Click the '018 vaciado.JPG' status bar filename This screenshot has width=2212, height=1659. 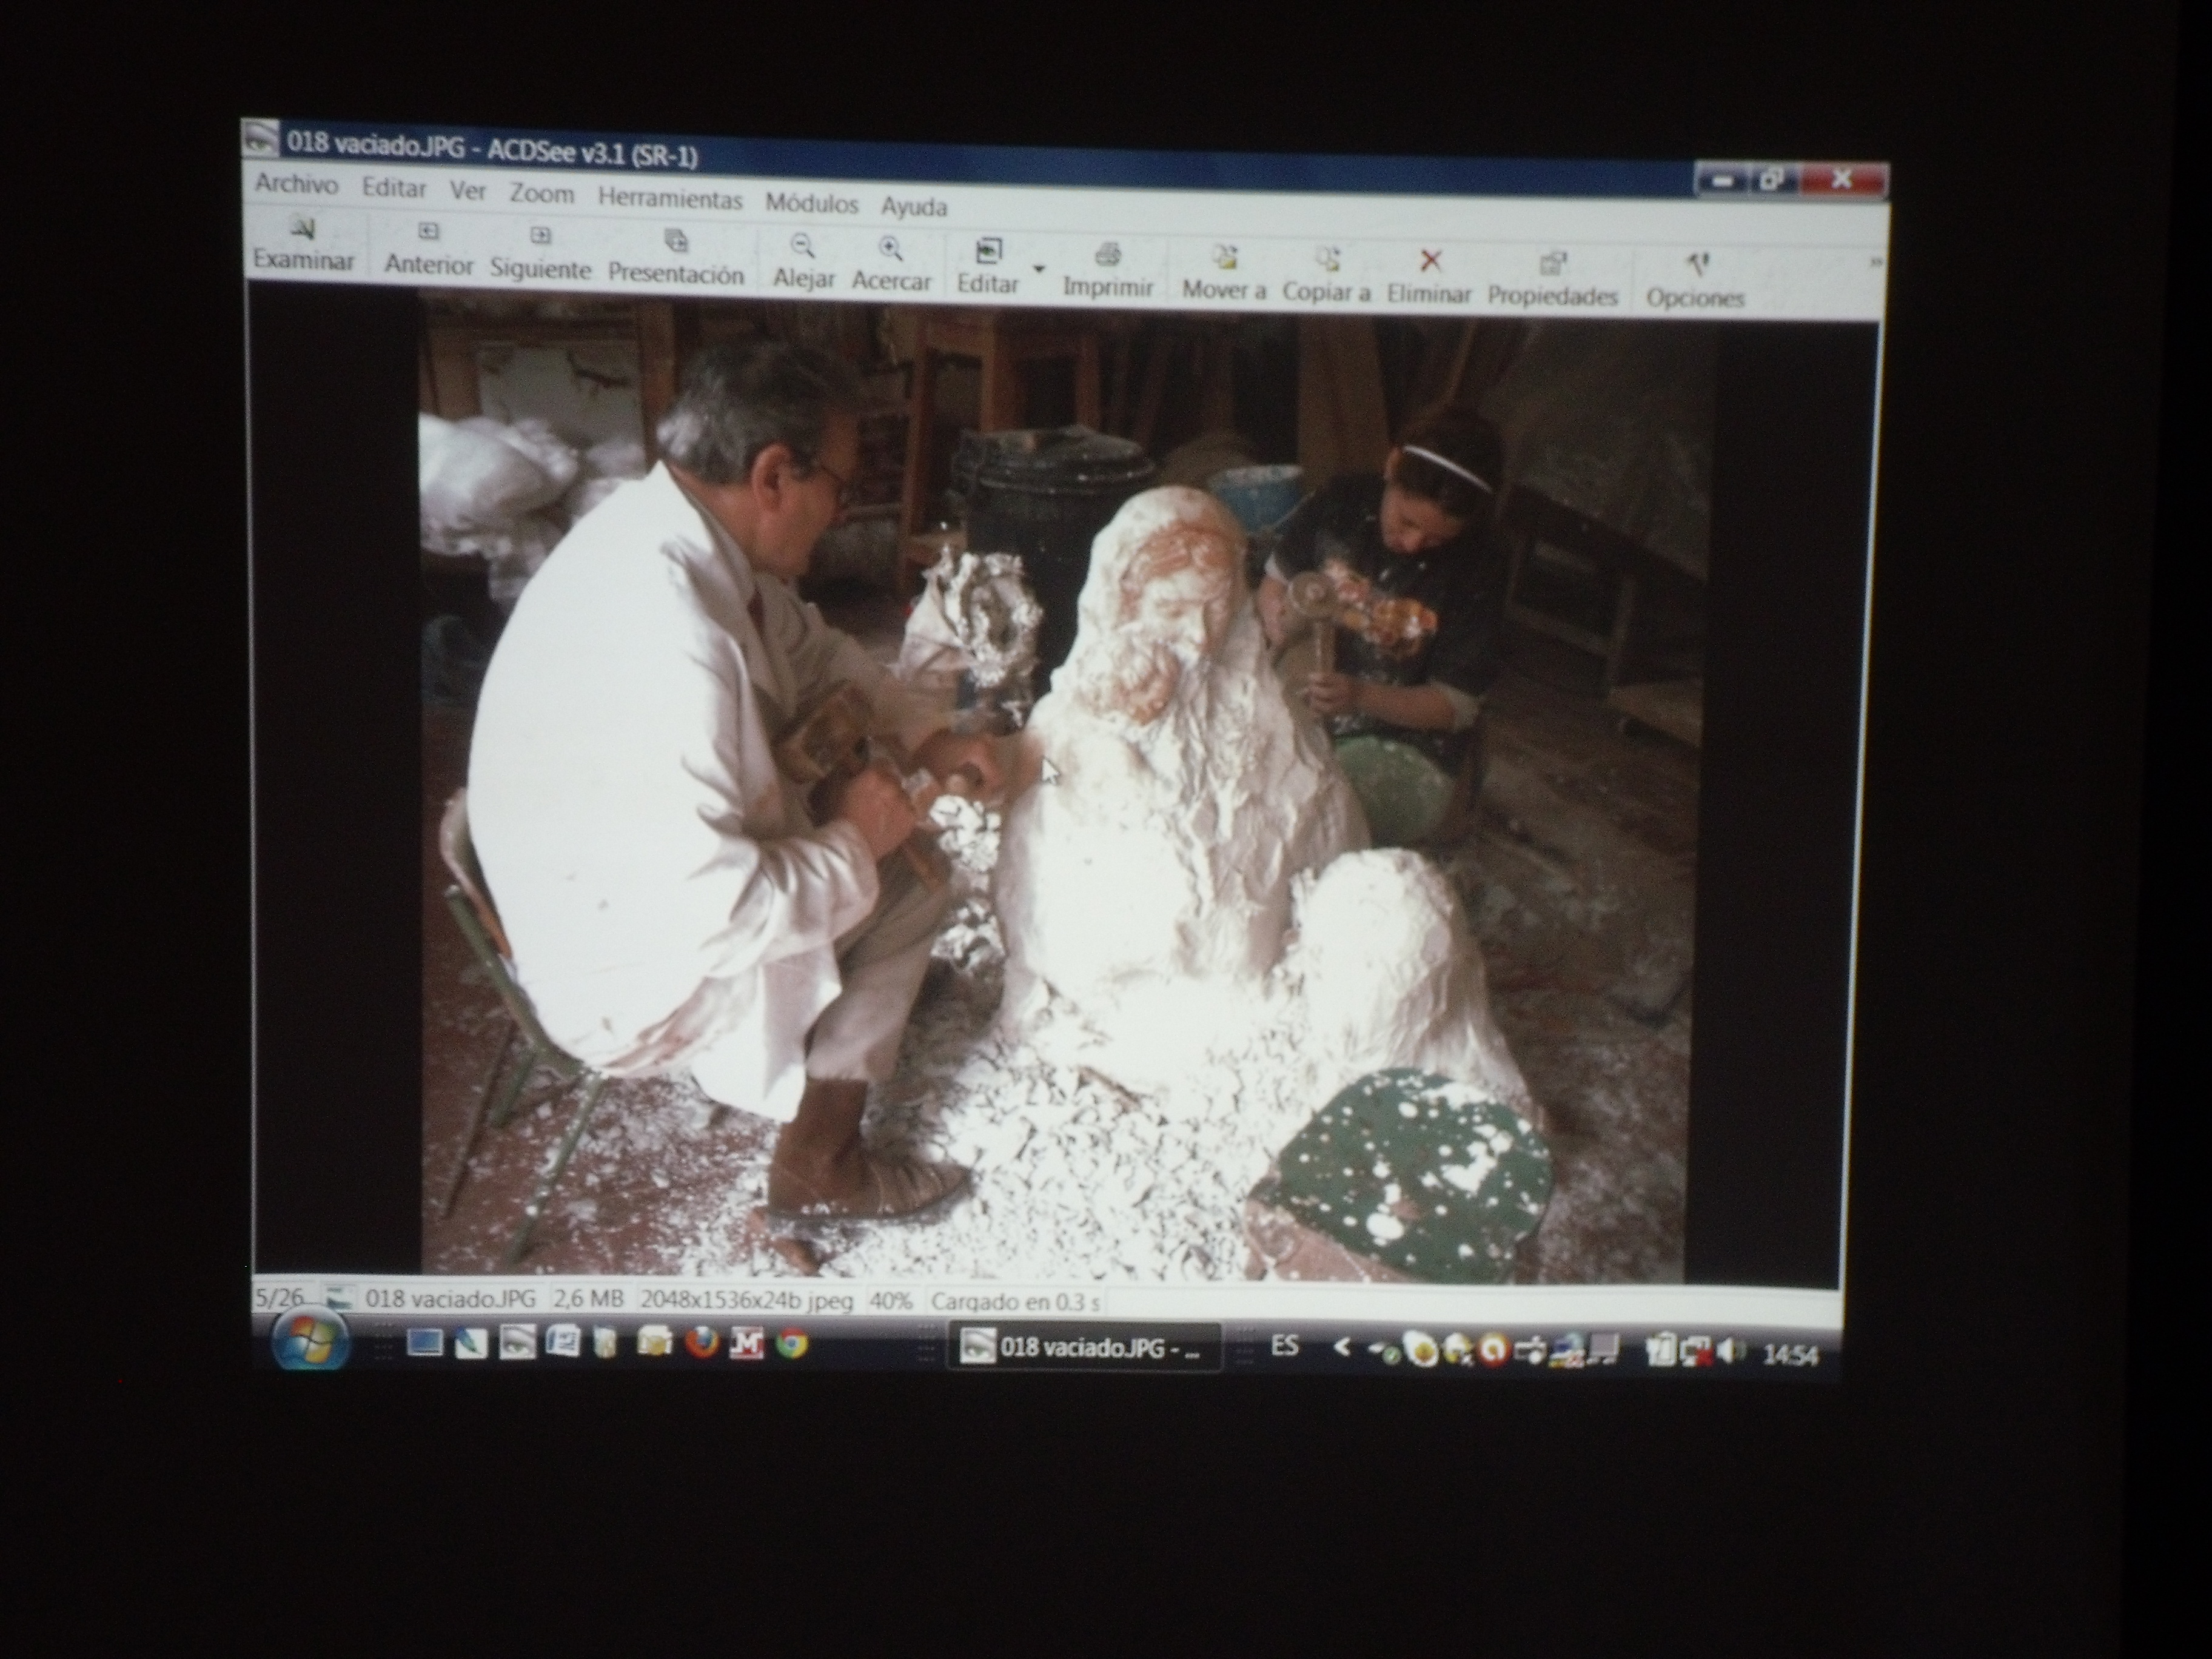coord(450,1299)
